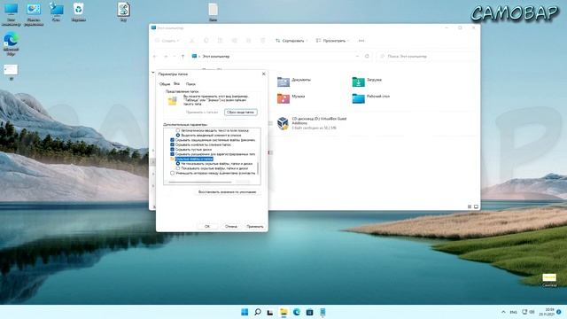Select the CD drive VirtualBox Guest Additions
Image resolution: width=567 pixels, height=319 pixels.
click(x=312, y=123)
